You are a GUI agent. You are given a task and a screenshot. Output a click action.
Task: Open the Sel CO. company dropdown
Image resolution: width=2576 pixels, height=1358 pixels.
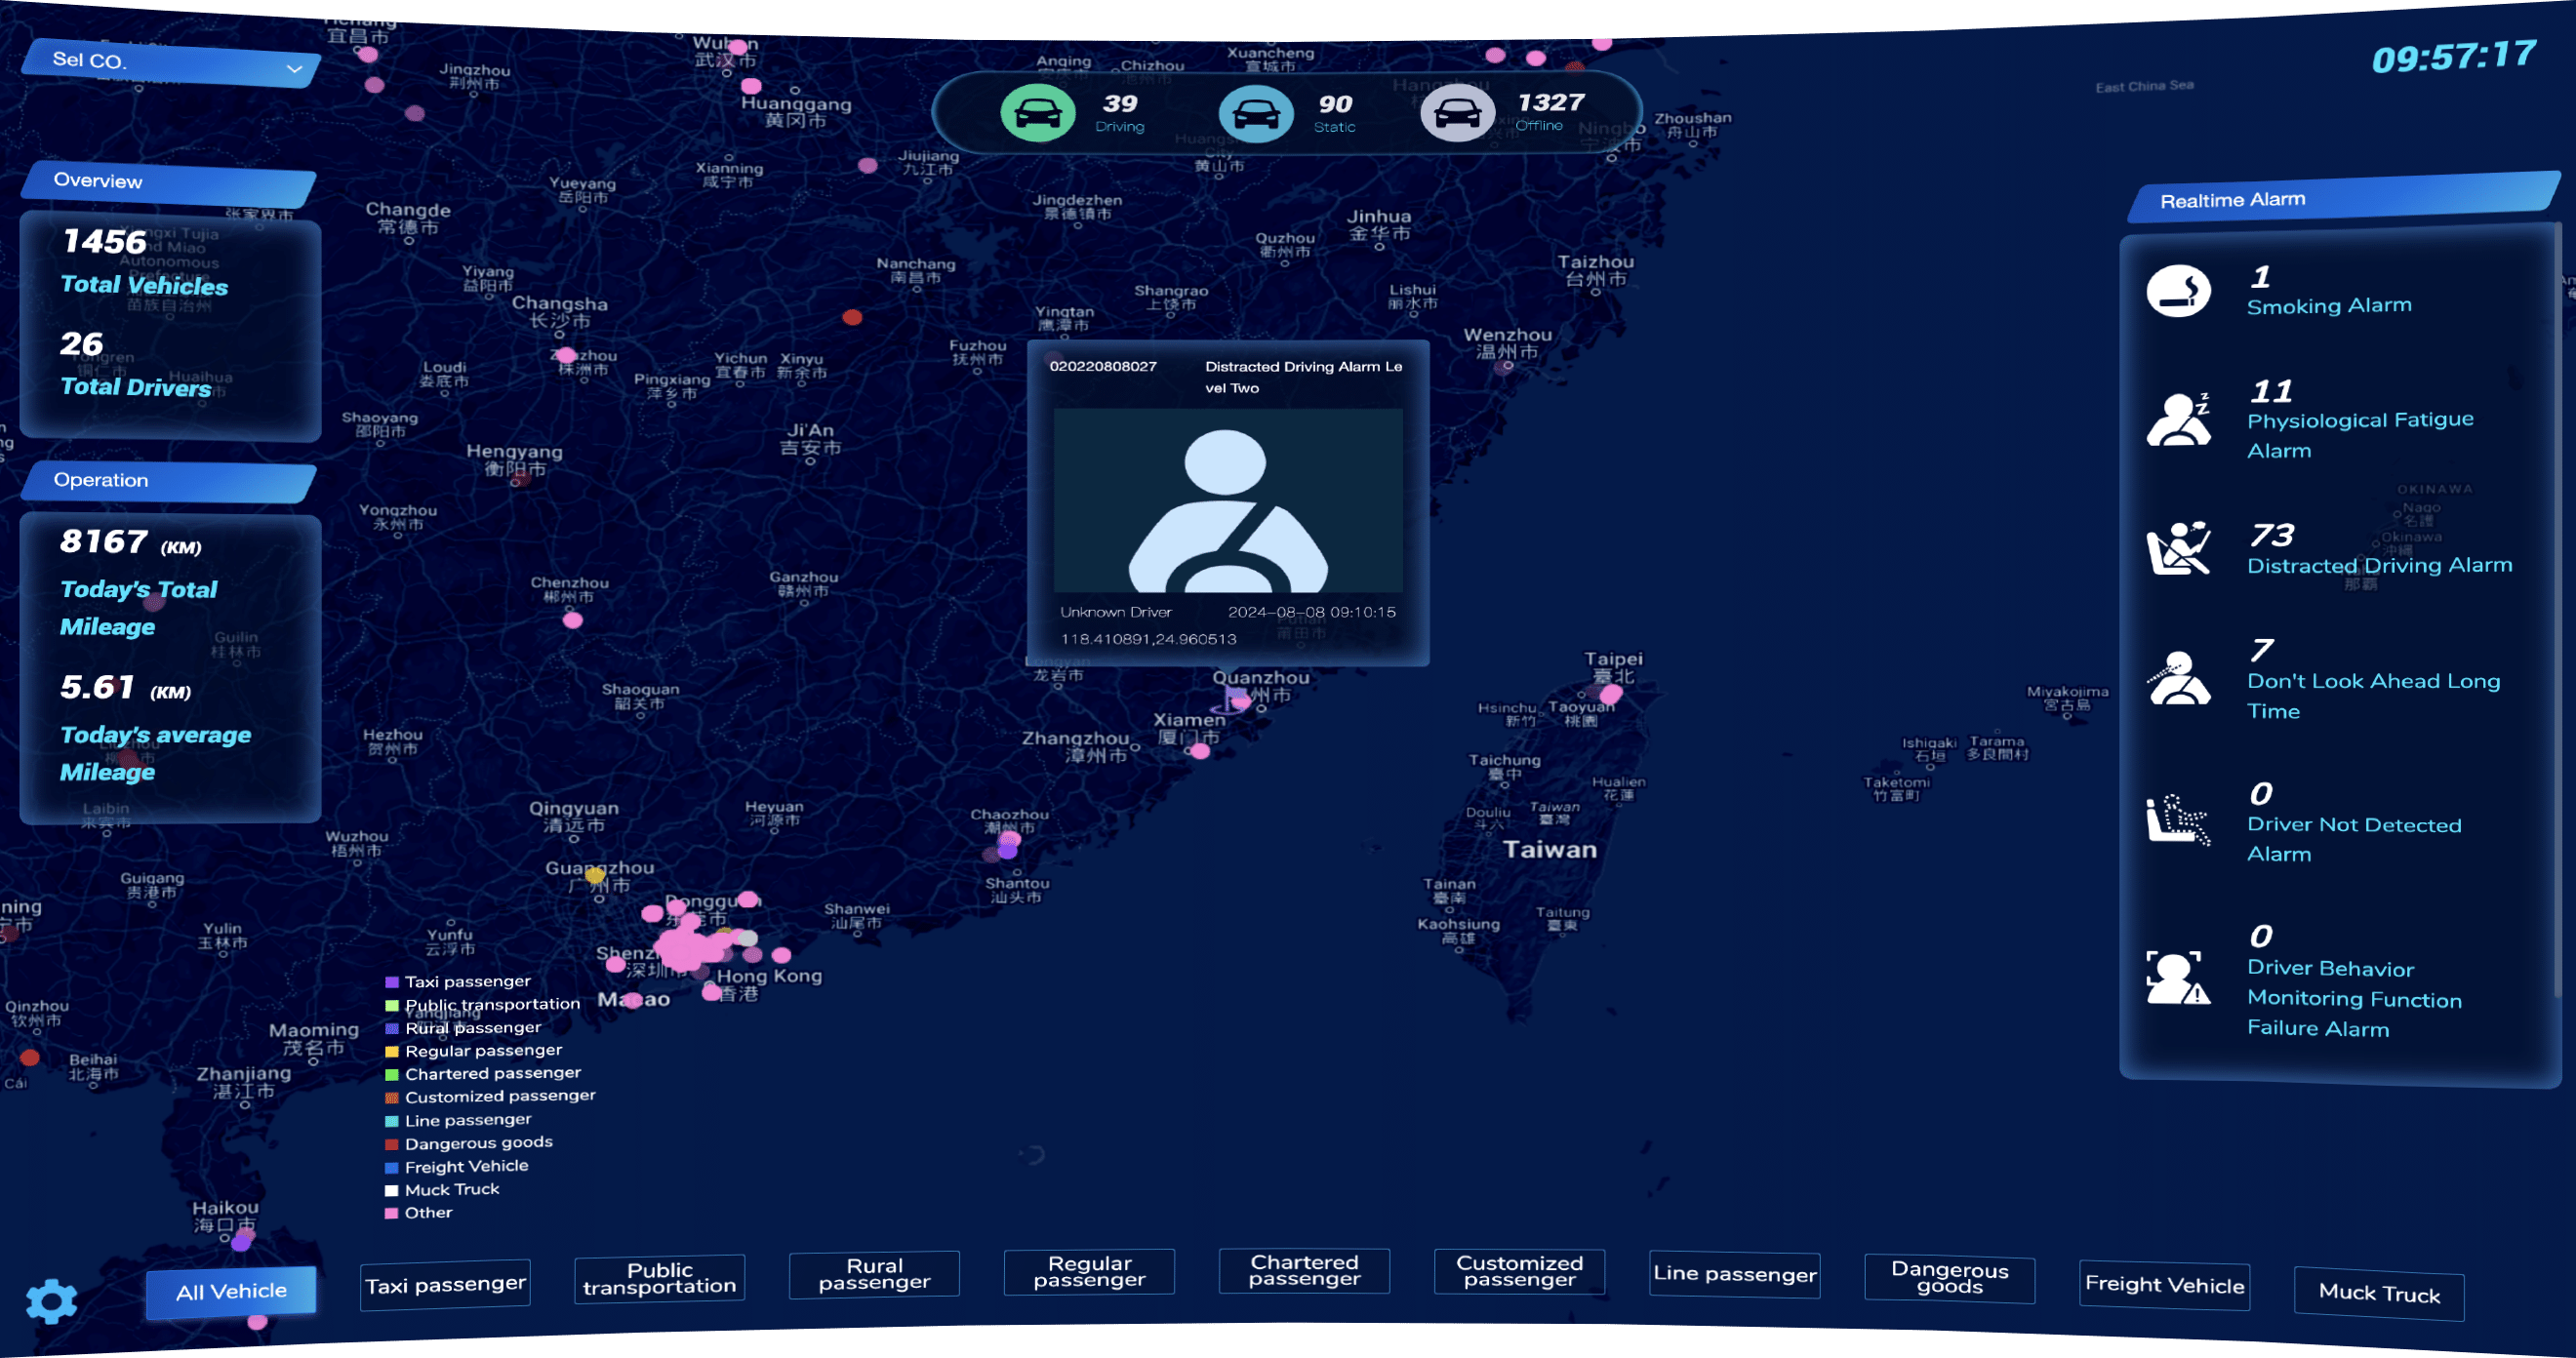click(170, 62)
